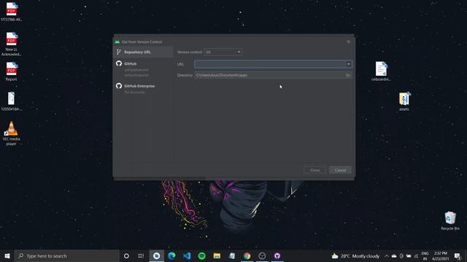467x262 pixels.
Task: Select the New LL Acknowled... PDF icon
Action: tap(11, 44)
